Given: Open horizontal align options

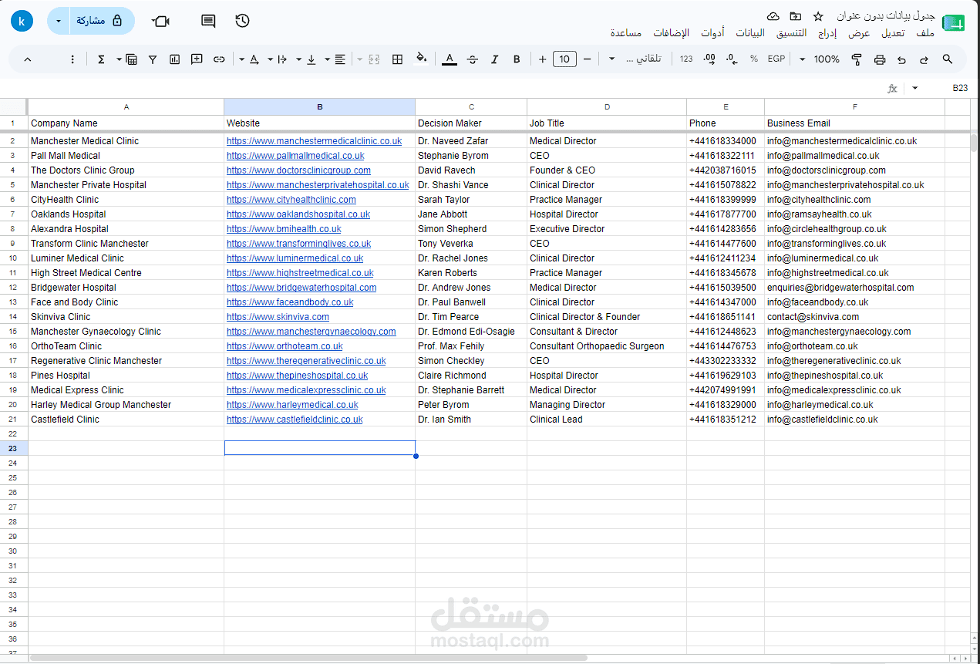Looking at the screenshot, I should click(x=340, y=59).
